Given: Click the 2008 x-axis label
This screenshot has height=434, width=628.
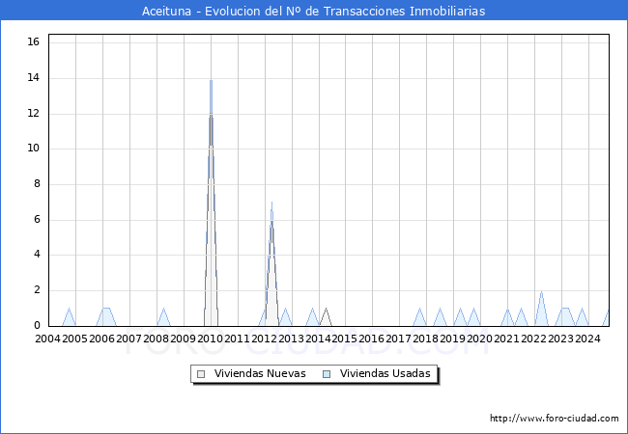Looking at the screenshot, I should (x=156, y=339).
